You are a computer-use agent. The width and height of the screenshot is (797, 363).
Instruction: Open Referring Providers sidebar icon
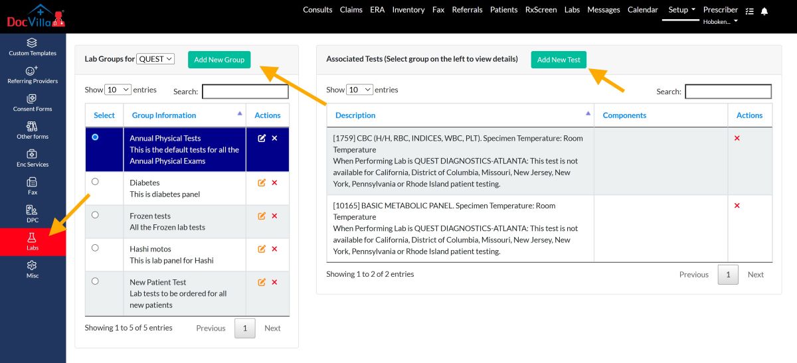click(x=33, y=75)
